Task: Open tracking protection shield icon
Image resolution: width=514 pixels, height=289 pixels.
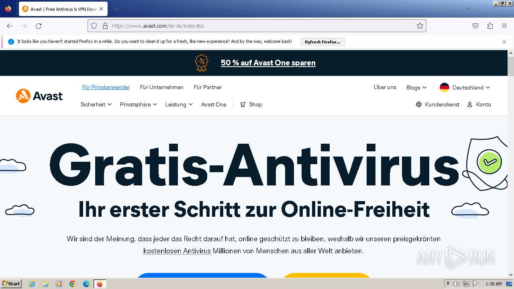Action: point(94,26)
